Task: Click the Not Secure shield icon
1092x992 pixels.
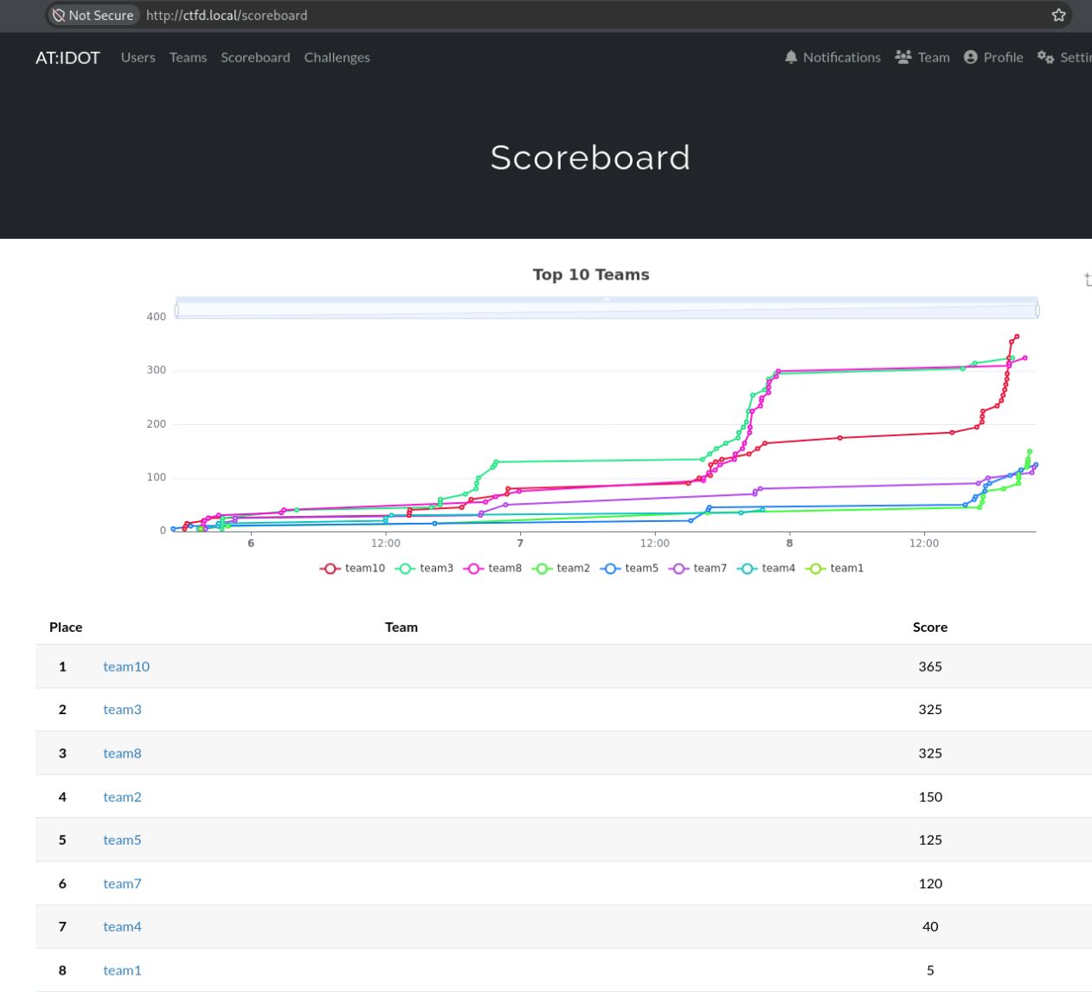Action: [x=59, y=15]
